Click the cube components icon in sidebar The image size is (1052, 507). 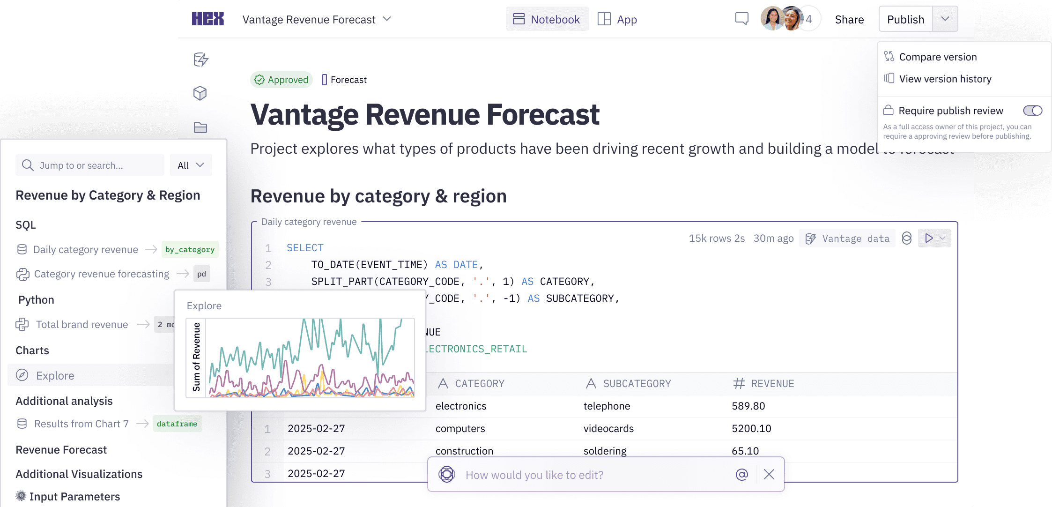click(200, 93)
